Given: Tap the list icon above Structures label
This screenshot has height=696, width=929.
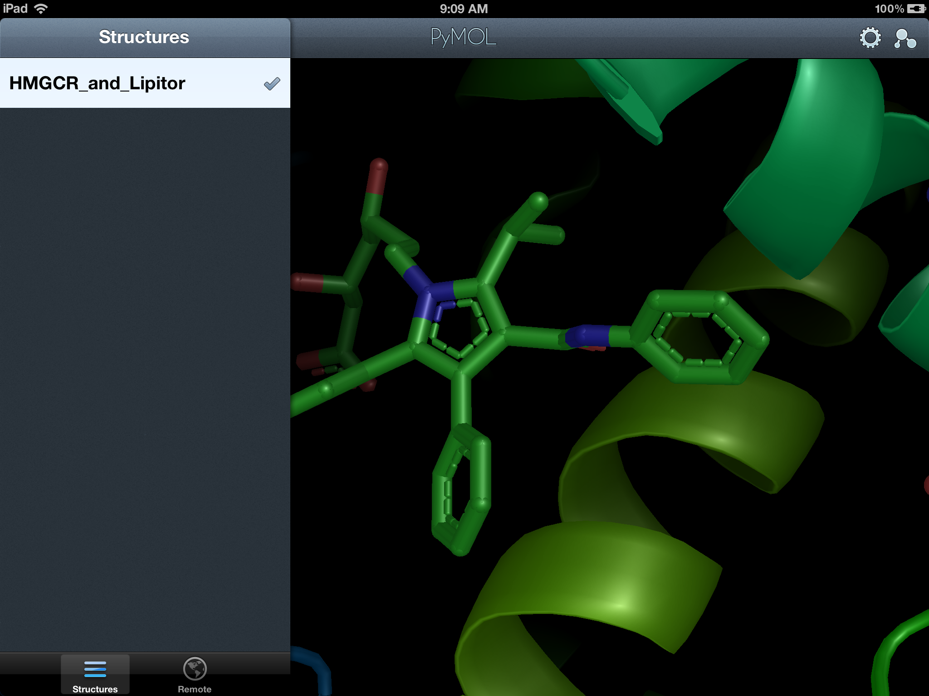Looking at the screenshot, I should point(95,669).
